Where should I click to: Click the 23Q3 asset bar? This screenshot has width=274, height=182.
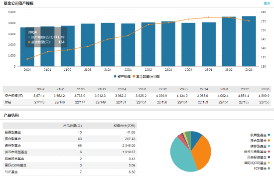[249, 41]
